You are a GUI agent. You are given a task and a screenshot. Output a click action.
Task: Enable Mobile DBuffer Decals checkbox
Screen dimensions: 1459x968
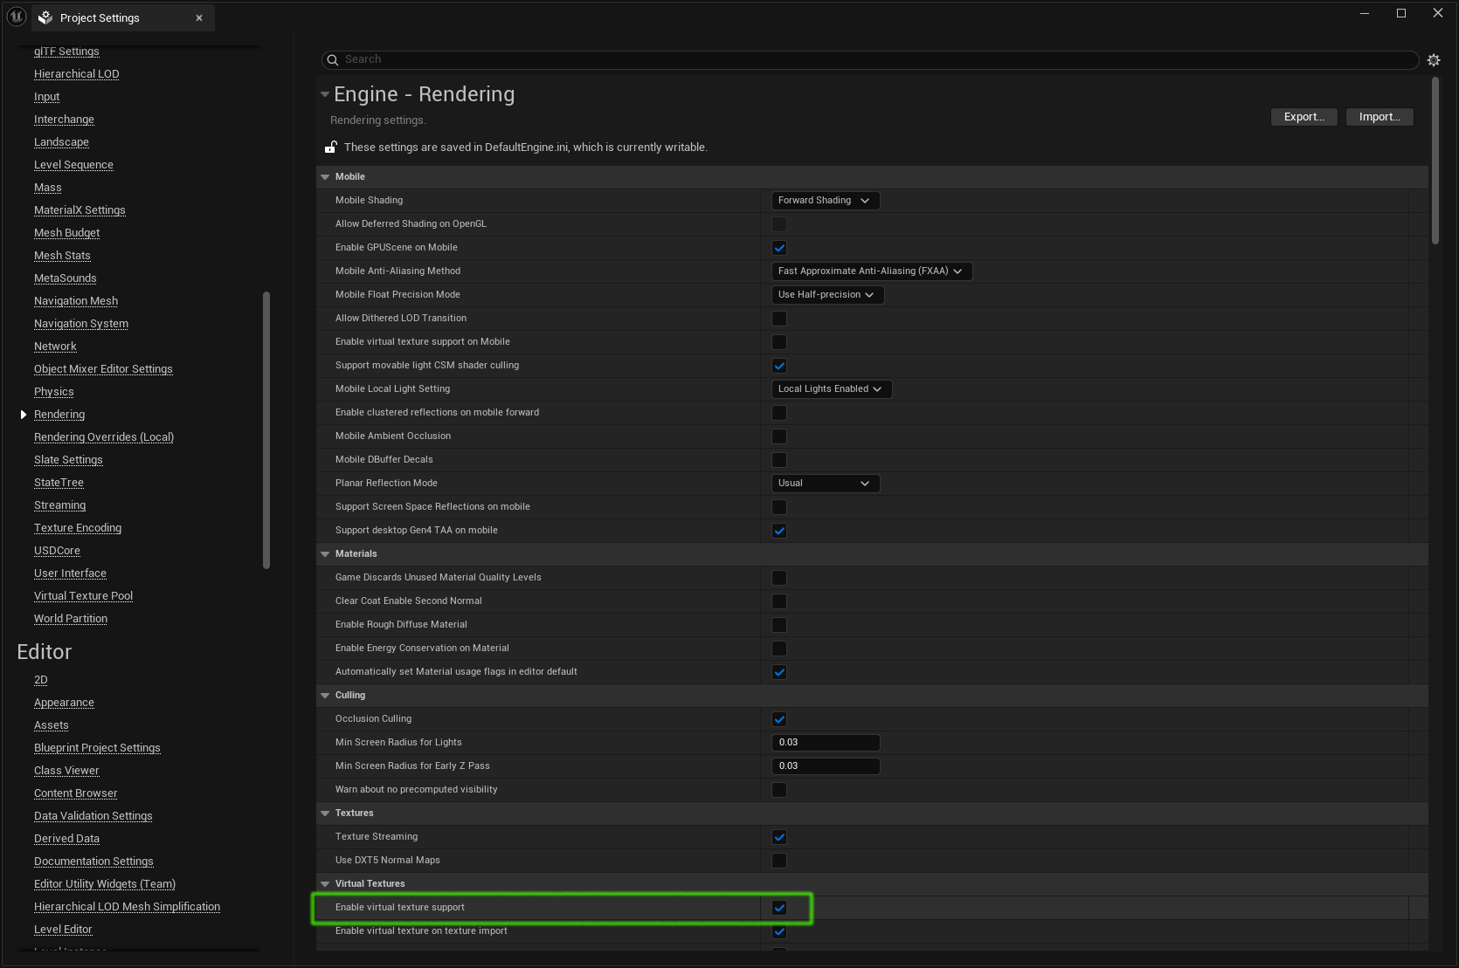[x=779, y=460]
